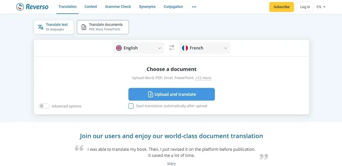Open the French target language dropdown
Image resolution: width=342 pixels, height=166 pixels.
click(x=204, y=48)
